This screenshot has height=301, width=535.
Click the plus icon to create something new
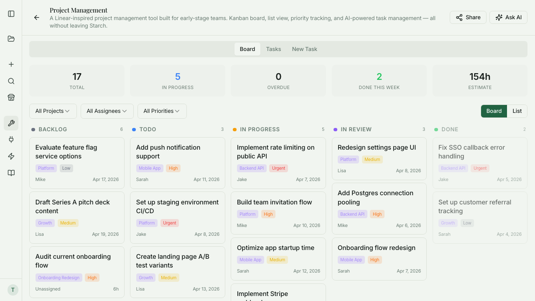tap(11, 64)
